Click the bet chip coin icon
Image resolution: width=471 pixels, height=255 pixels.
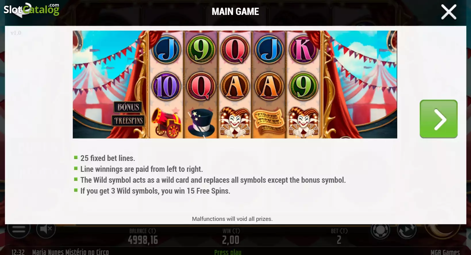click(380, 230)
